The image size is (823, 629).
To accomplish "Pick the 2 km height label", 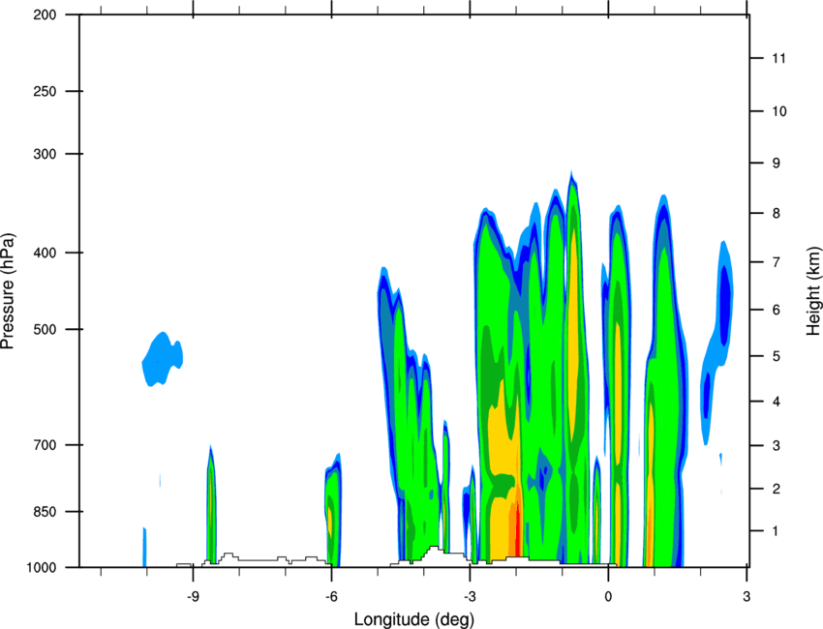I will point(776,489).
